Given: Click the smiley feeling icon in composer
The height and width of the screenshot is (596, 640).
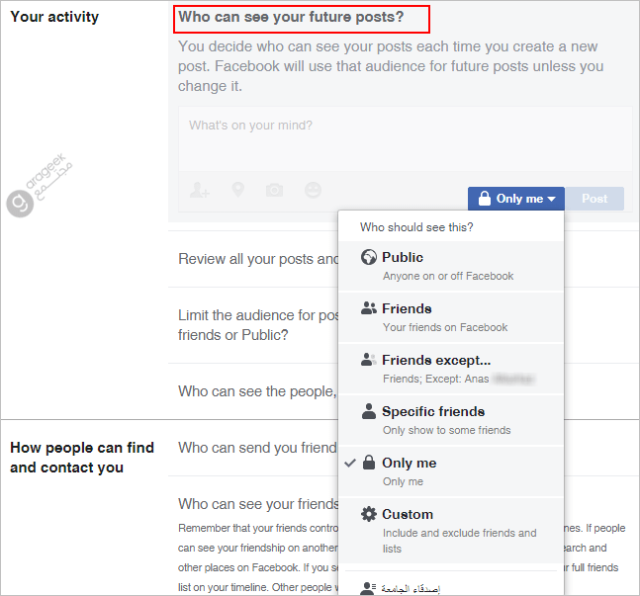Looking at the screenshot, I should [313, 190].
